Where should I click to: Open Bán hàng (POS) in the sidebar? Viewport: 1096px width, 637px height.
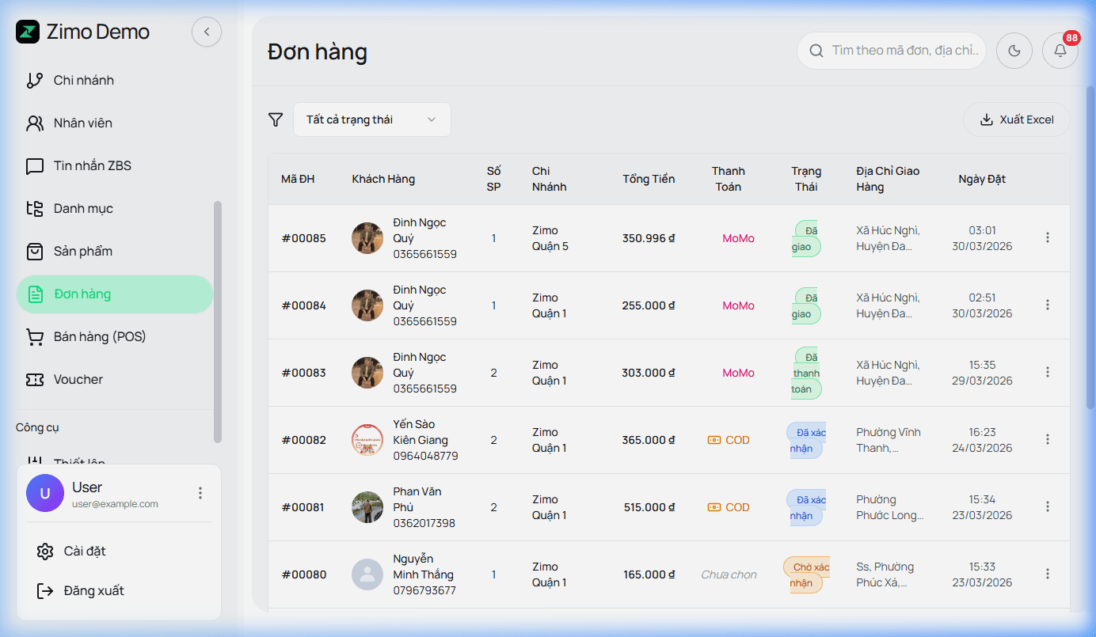pos(100,337)
